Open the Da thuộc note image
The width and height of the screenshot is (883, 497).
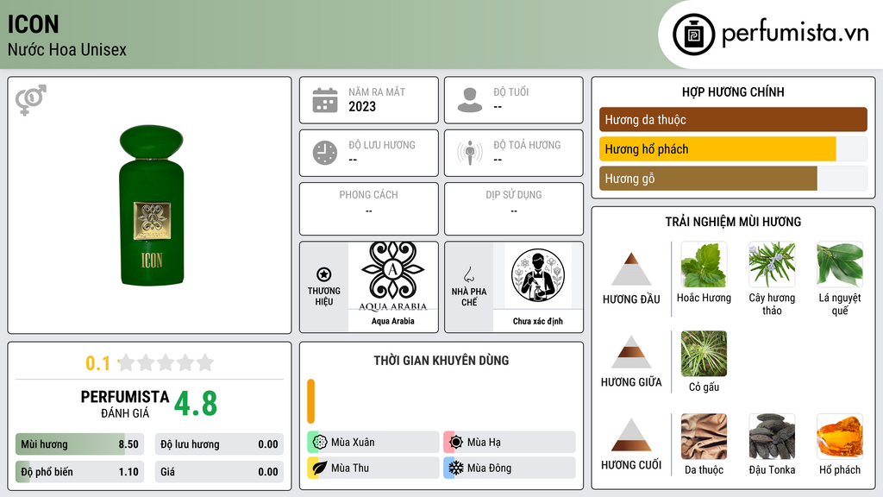[704, 437]
